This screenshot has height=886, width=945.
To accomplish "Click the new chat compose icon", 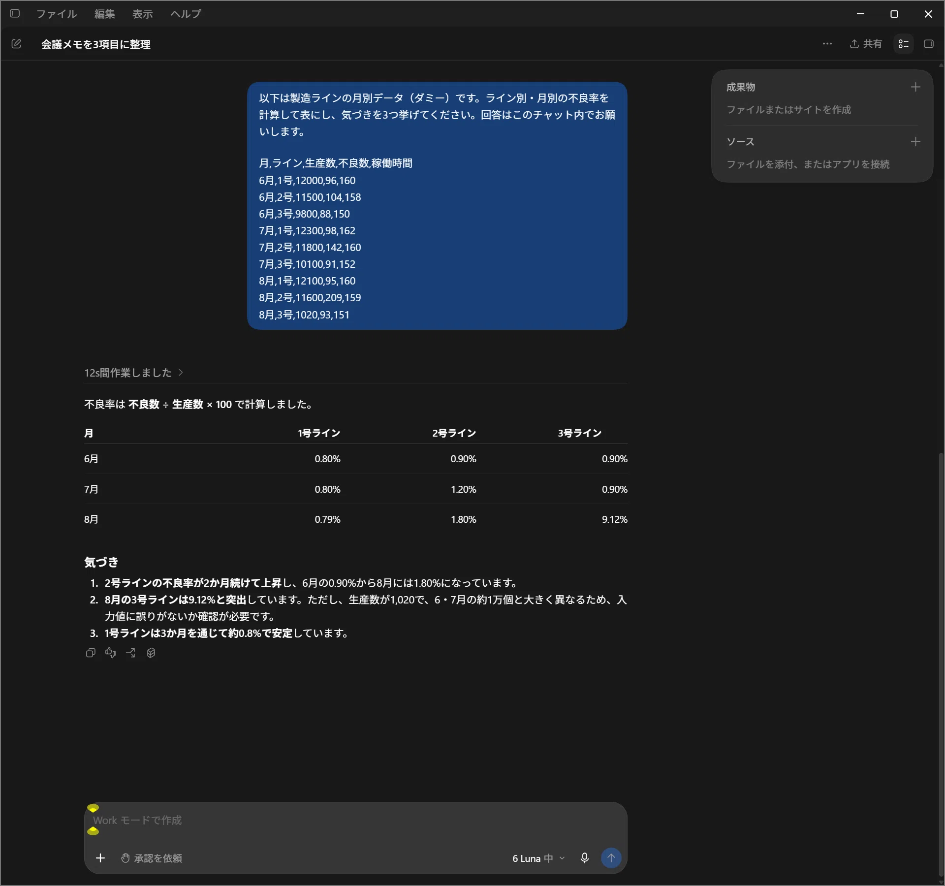I will [x=16, y=44].
